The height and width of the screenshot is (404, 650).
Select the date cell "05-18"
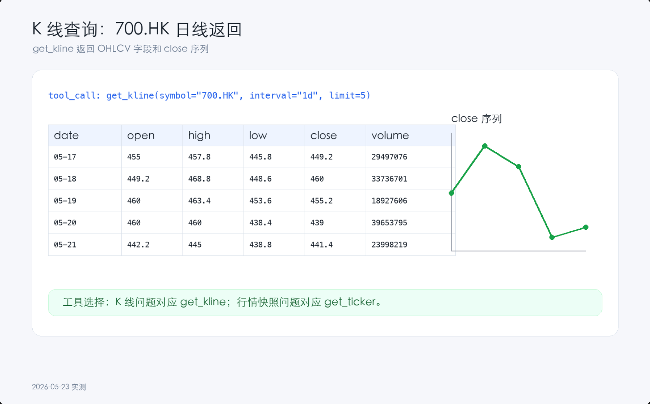click(x=65, y=179)
